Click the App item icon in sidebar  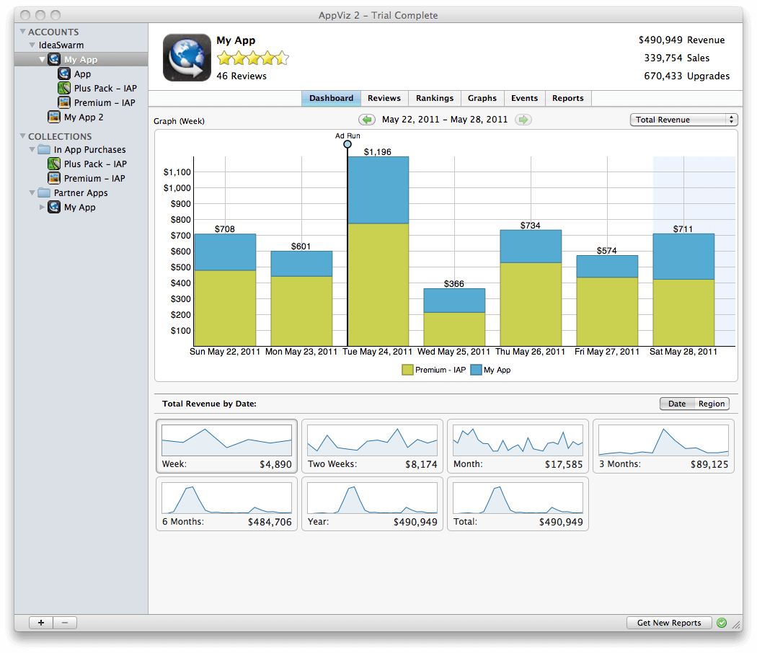[63, 74]
